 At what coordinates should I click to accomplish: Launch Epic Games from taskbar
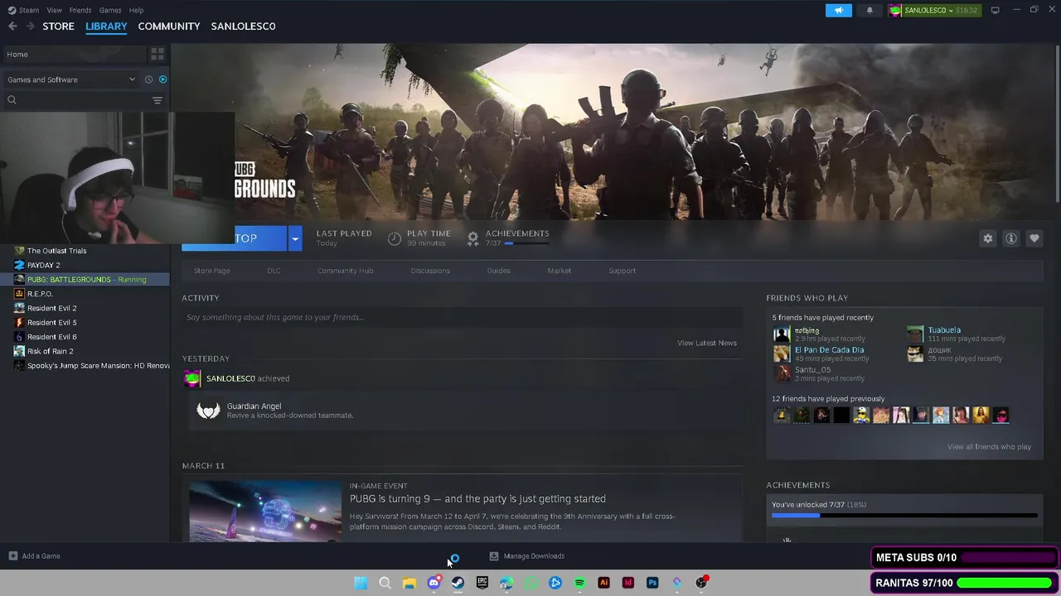(482, 583)
